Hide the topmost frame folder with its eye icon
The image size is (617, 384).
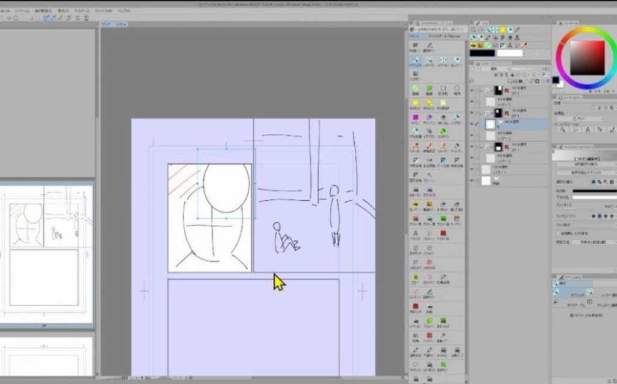(472, 90)
